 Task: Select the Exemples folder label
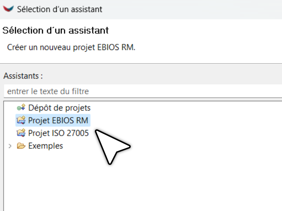[x=46, y=146]
